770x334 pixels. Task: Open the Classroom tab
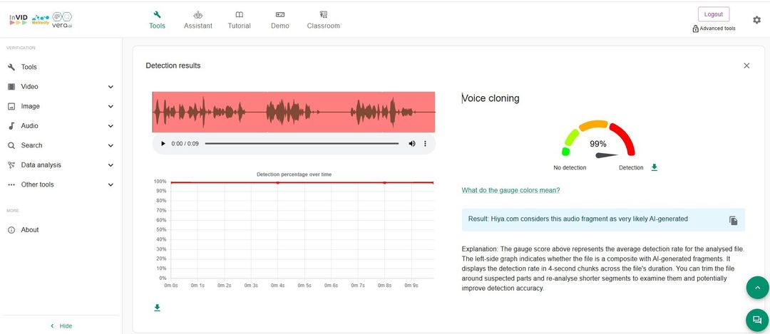click(323, 20)
